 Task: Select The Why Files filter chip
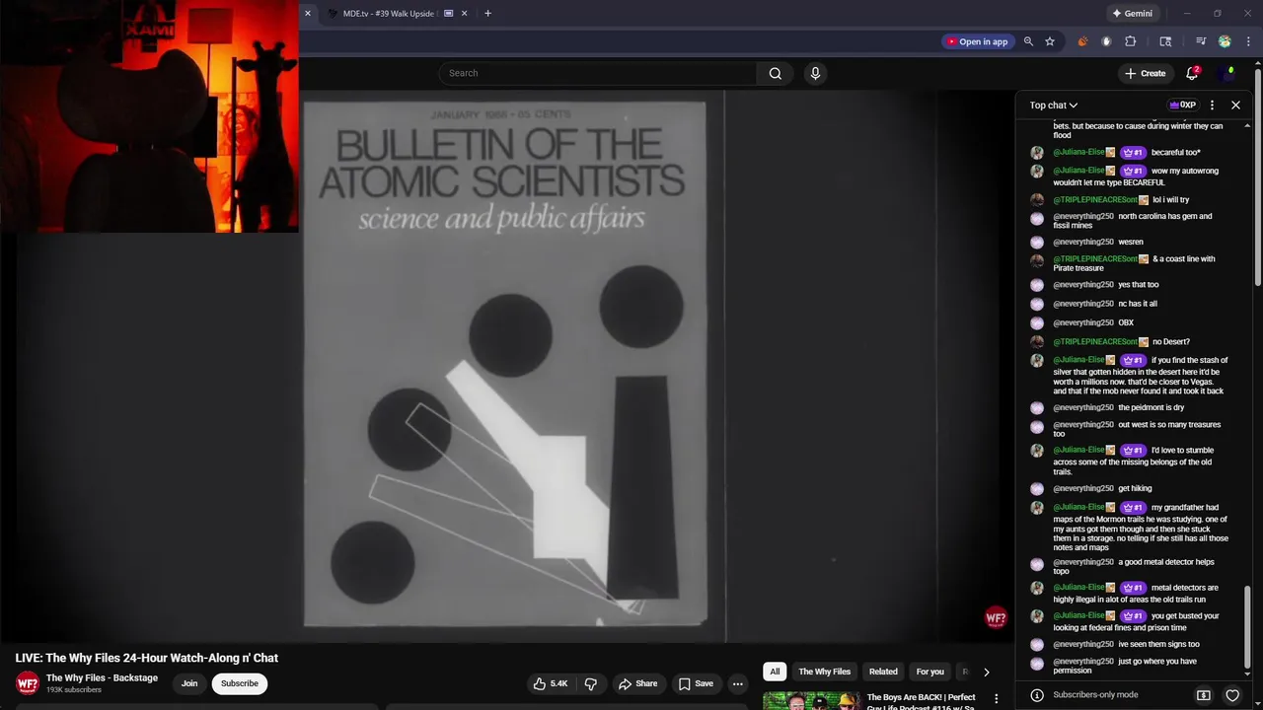[x=824, y=672]
